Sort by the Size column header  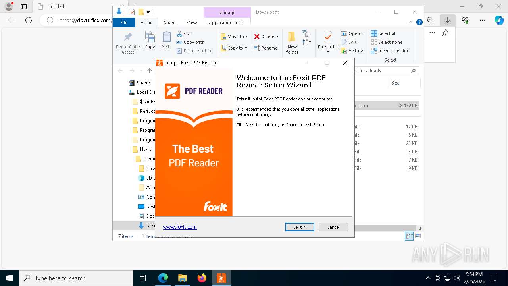[395, 83]
